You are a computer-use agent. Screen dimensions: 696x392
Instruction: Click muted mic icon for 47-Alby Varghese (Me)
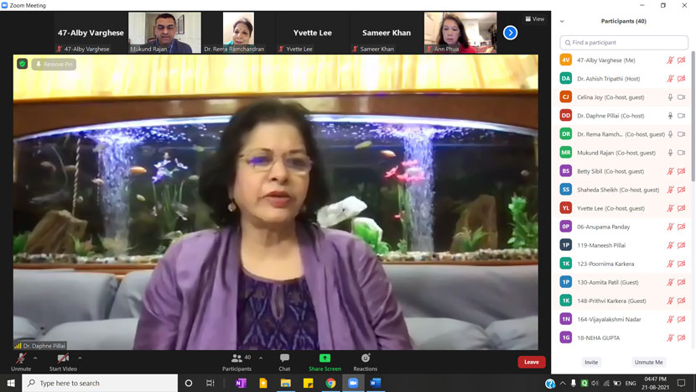click(x=670, y=60)
